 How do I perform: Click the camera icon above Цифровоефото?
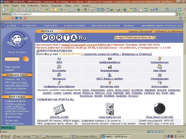click(x=110, y=59)
